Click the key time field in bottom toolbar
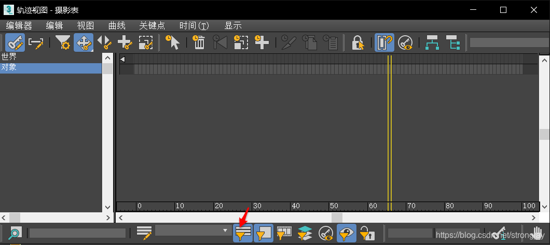Image resolution: width=550 pixels, height=245 pixels. click(x=410, y=233)
